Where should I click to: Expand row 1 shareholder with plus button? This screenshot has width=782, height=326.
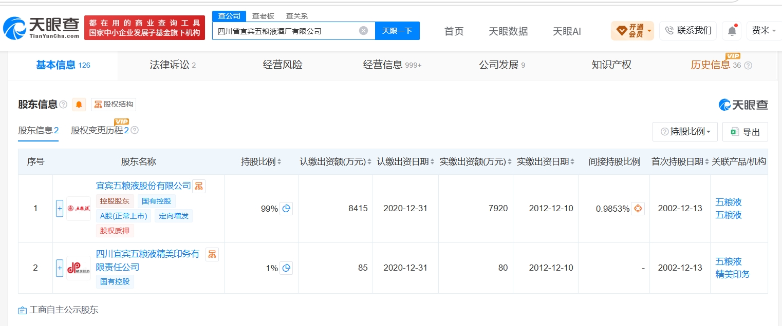pos(60,209)
